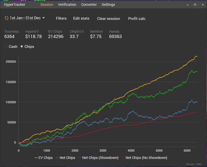Go to the Converter tab
Screen dimensions: 207x167
(89, 5)
